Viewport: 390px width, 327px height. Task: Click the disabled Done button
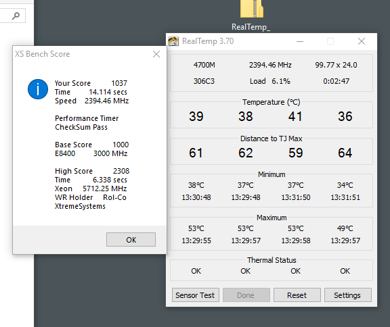[x=246, y=295]
